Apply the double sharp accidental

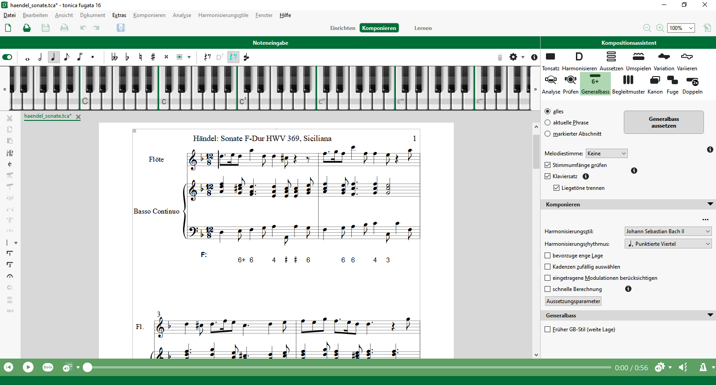tap(166, 57)
